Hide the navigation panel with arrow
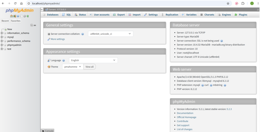This screenshot has width=260, height=132. tap(42, 10)
